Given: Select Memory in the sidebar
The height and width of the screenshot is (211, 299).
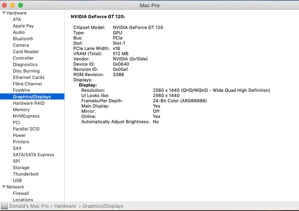Looking at the screenshot, I should (21, 110).
